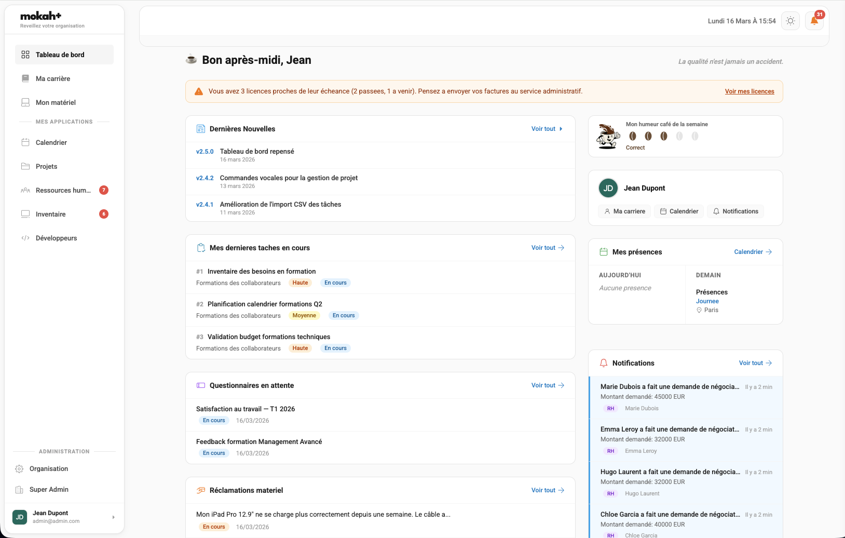
Task: Click the Ressources humaines people icon
Action: click(25, 190)
